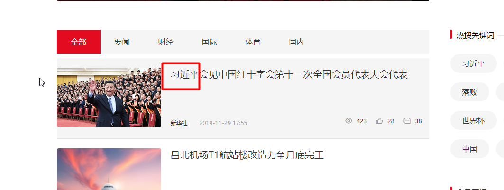Like the article via thumbs-up icon
This screenshot has height=190, width=504.
(380, 121)
